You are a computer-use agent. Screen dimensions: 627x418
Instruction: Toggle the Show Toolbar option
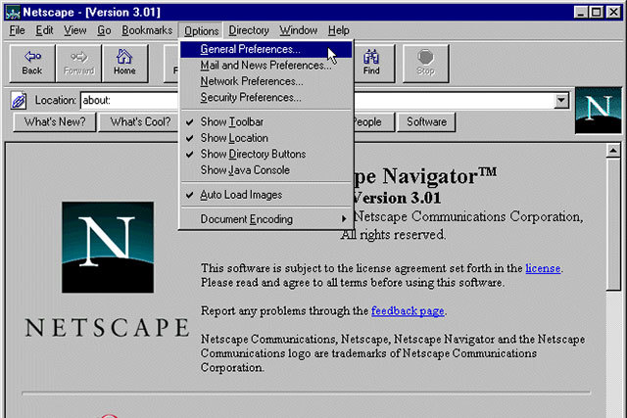coord(265,122)
